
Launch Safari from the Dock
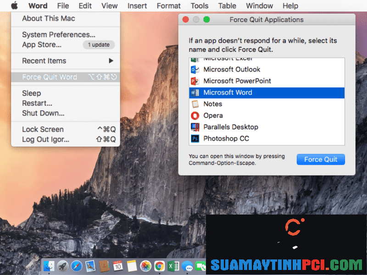coord(77,266)
